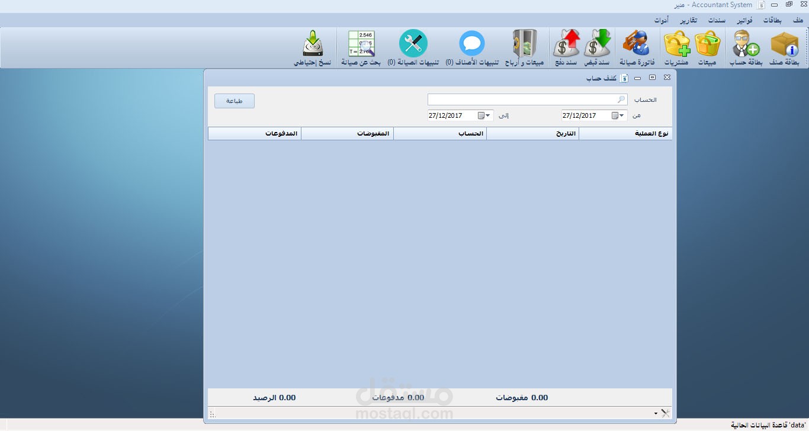Open the toolbar options arrow in status strip
The height and width of the screenshot is (431, 809).
point(656,413)
